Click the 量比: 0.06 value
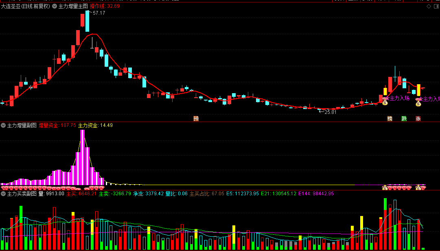Screen dimensions: 440x251 tap(177, 194)
